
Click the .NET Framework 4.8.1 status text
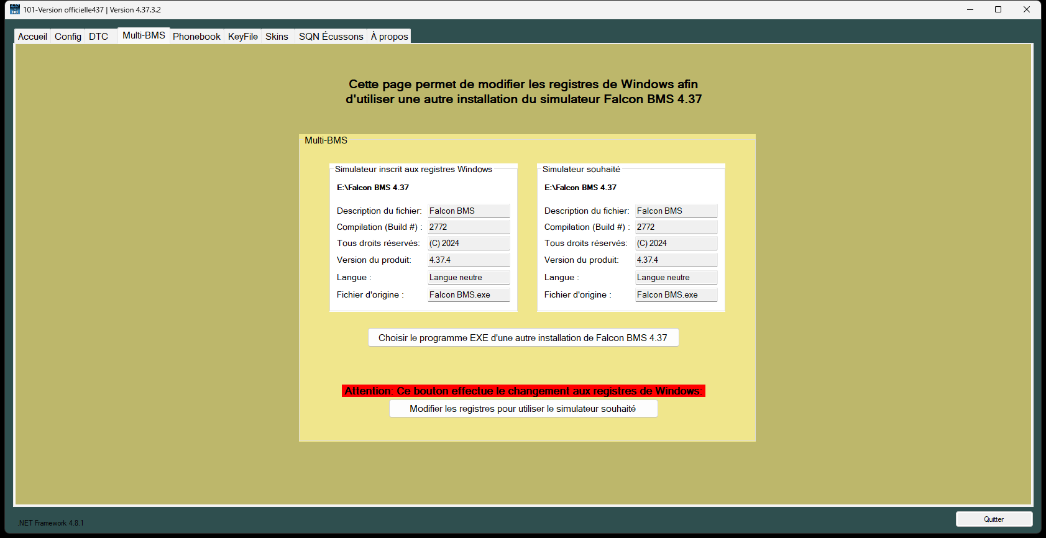tap(51, 523)
